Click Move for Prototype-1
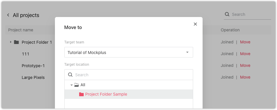Viewport: 277px width, 110px height. click(x=245, y=65)
